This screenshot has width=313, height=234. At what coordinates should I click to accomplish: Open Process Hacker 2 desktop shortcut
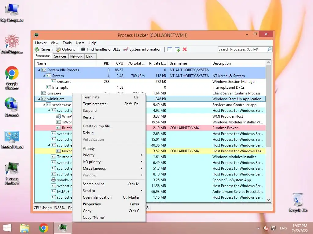pyautogui.click(x=12, y=173)
